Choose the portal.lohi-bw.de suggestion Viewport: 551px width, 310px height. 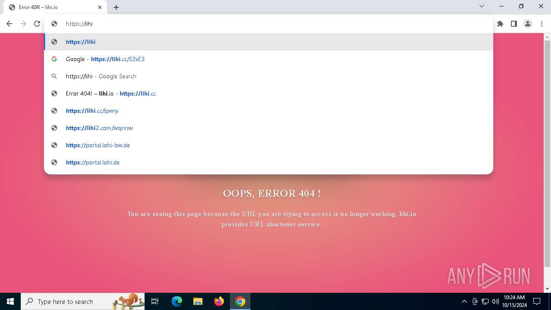pos(269,145)
